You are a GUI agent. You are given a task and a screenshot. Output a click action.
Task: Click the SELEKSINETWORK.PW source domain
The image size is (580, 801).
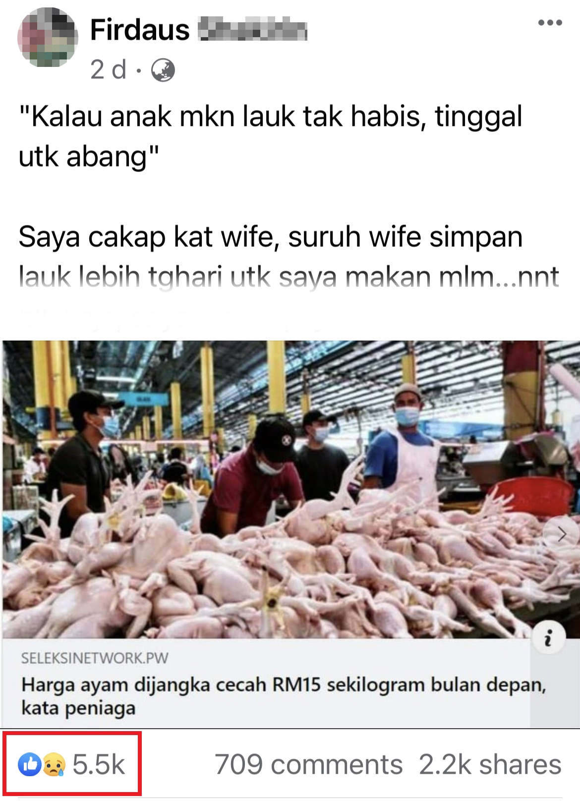coord(95,658)
